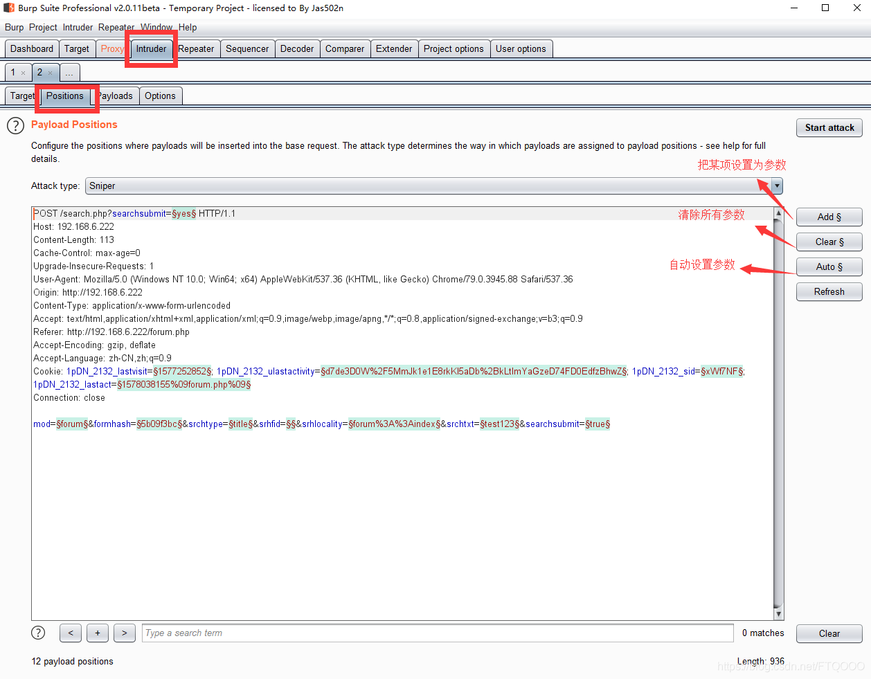Screen dimensions: 871x679
Task: Click the Cache-Control: max-age=0 line
Action: coord(87,253)
